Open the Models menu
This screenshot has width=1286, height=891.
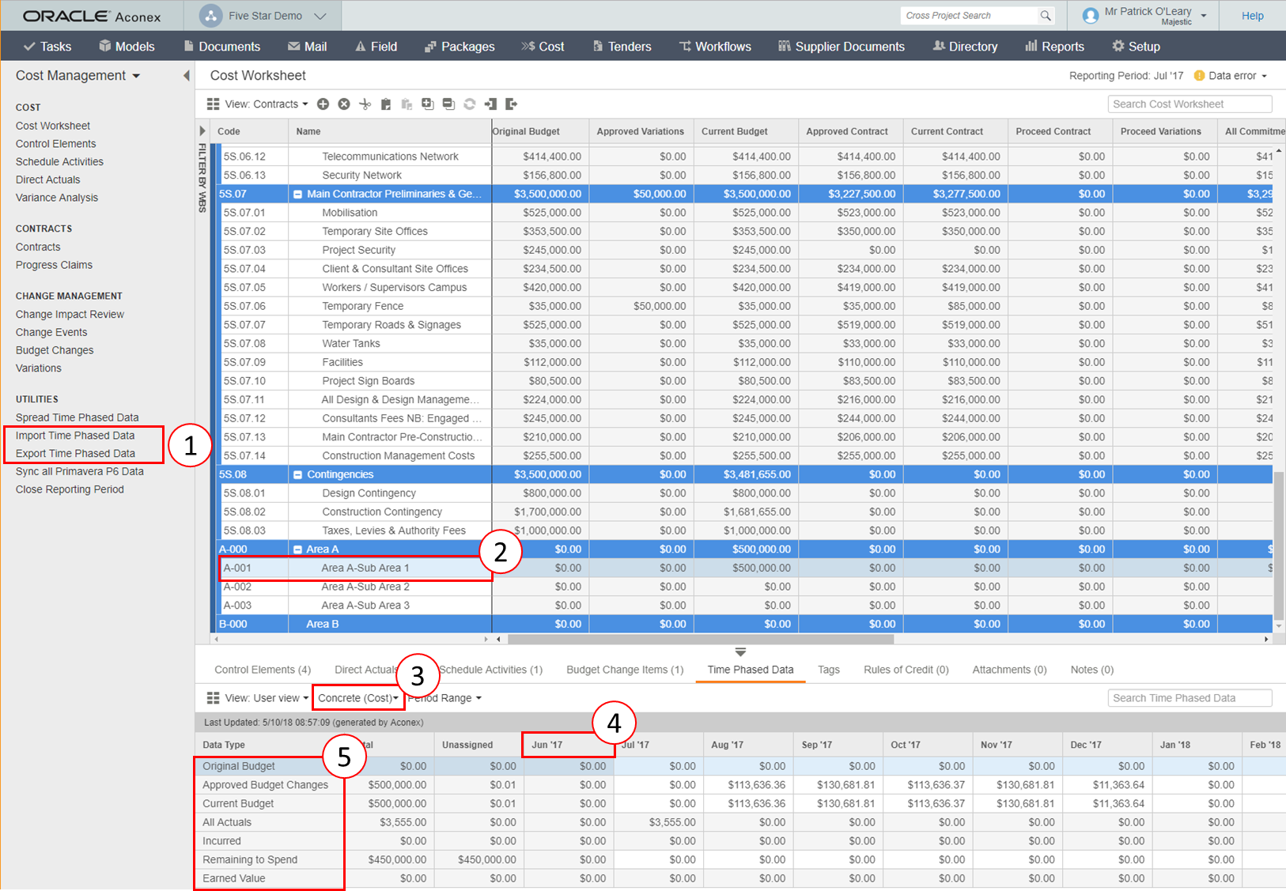pyautogui.click(x=127, y=47)
